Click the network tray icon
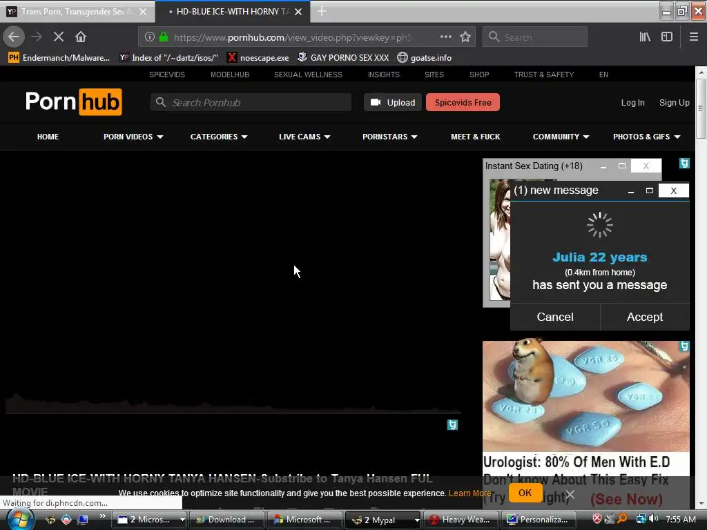The image size is (707, 530). 641,519
